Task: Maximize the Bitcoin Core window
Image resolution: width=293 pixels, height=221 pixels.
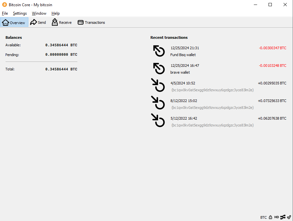Action: (x=270, y=5)
